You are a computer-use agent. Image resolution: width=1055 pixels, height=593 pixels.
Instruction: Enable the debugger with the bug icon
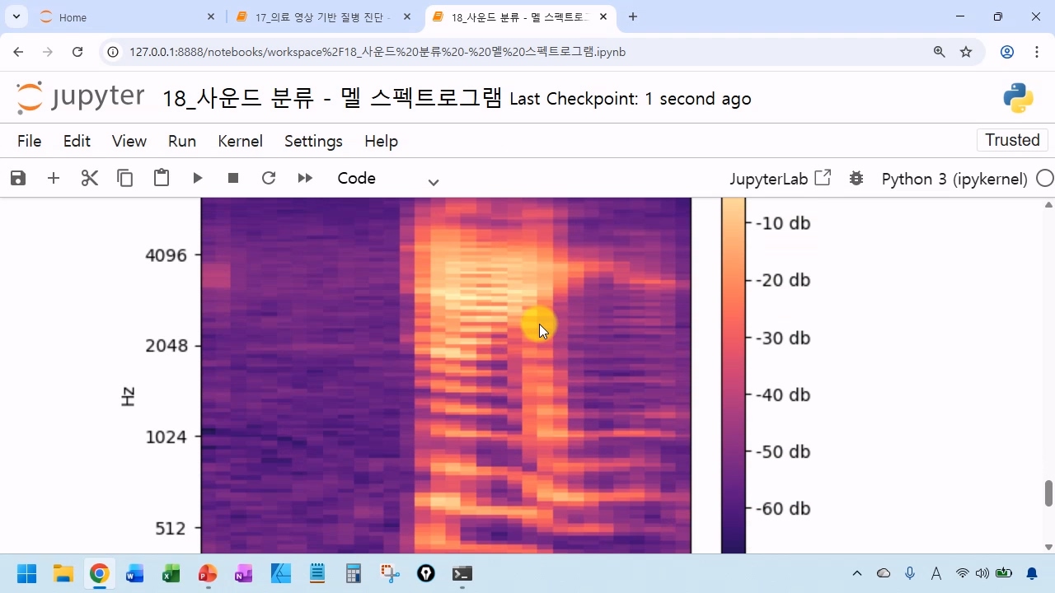pos(856,178)
